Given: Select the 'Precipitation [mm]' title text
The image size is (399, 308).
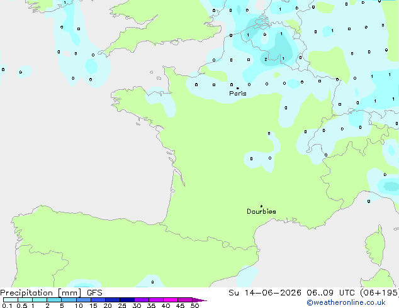Looking at the screenshot, I should pos(41,293).
